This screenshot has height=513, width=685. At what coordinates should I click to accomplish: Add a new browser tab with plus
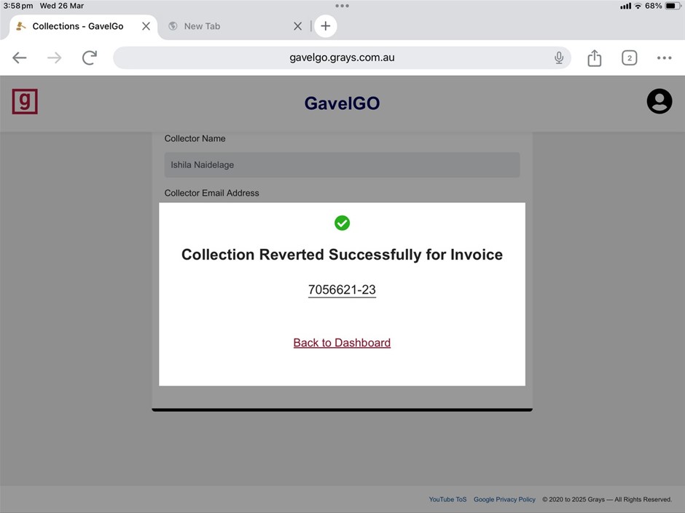[326, 26]
